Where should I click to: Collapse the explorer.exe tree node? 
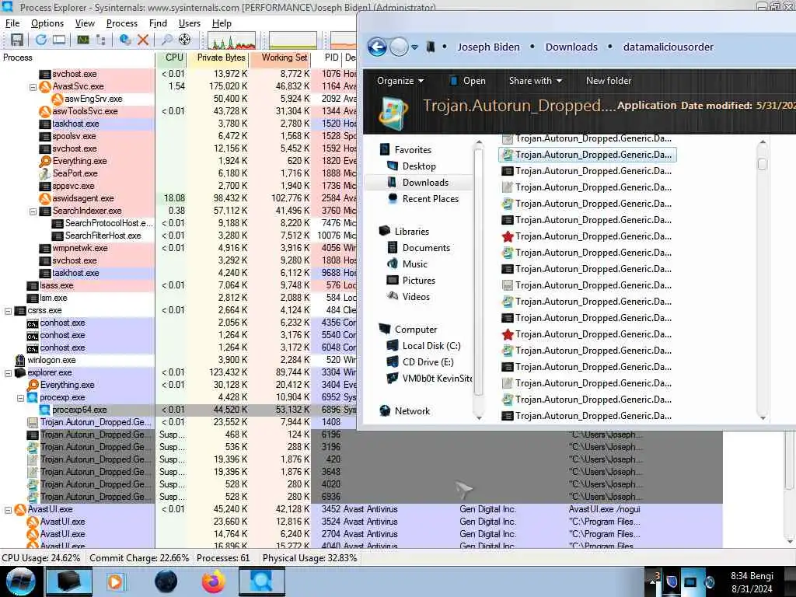click(x=8, y=373)
